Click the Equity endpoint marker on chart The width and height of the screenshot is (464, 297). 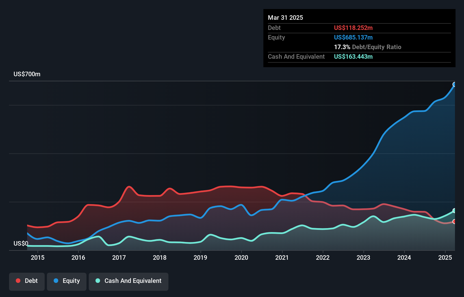point(454,84)
